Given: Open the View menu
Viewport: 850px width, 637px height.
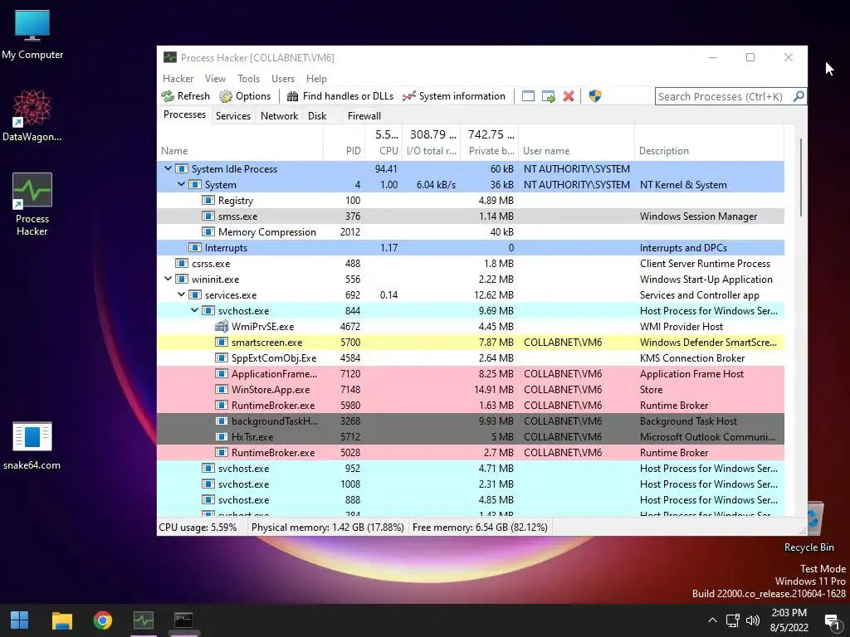Looking at the screenshot, I should 215,79.
